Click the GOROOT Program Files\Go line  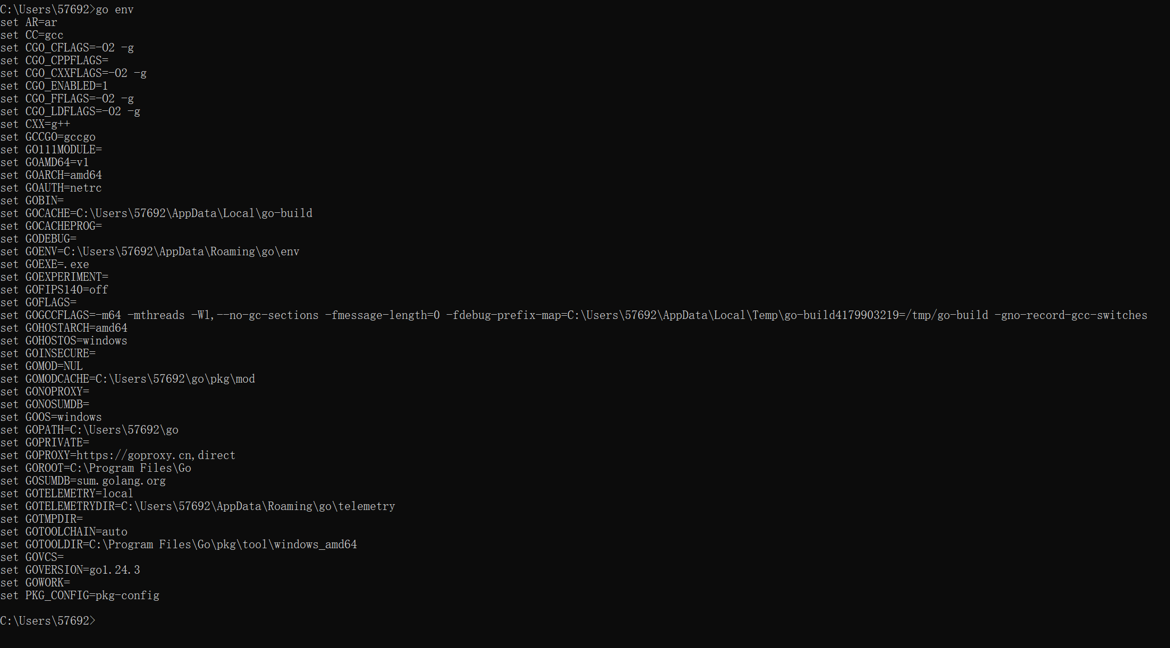coord(96,468)
